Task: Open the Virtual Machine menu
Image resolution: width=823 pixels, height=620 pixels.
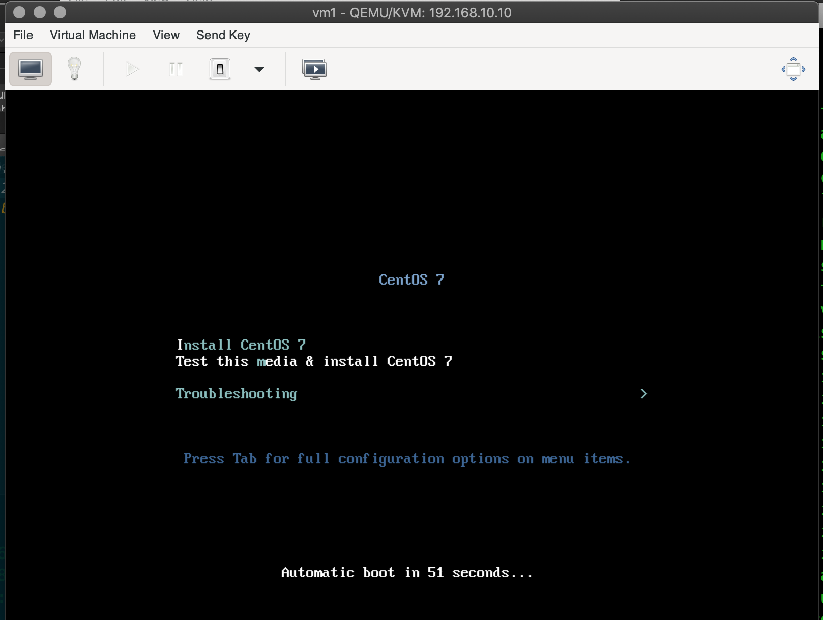Action: click(x=93, y=35)
